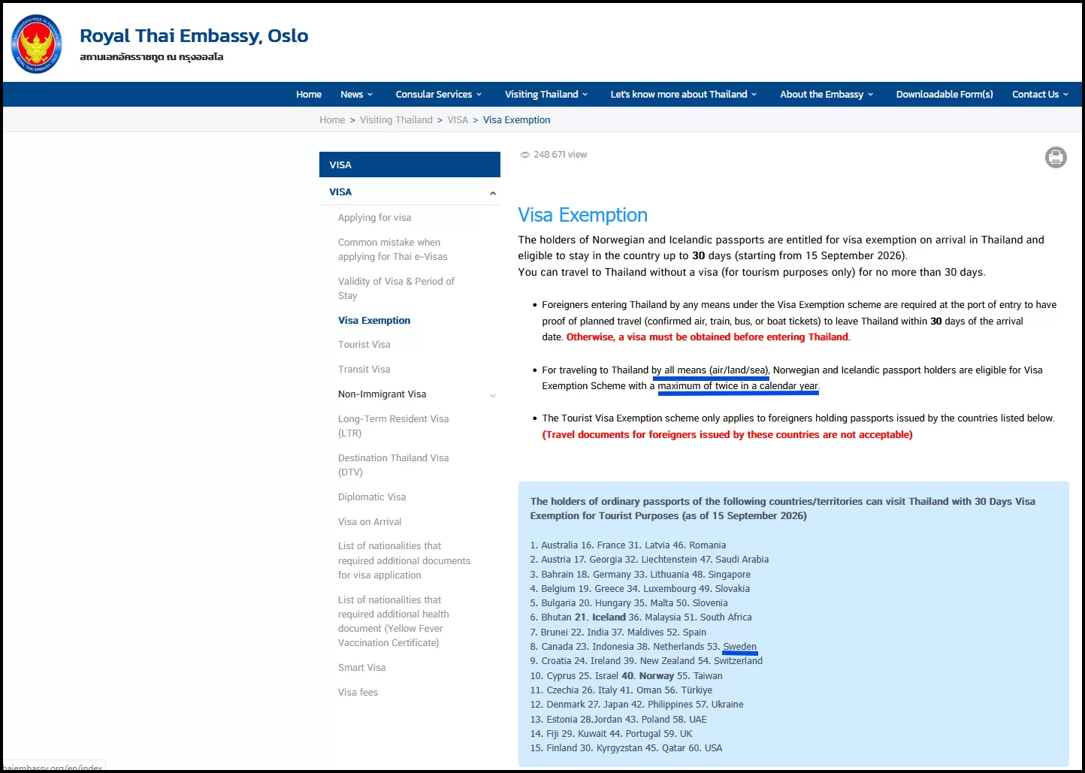Viewport: 1085px width, 773px height.
Task: Open the News dropdown menu
Action: point(357,95)
